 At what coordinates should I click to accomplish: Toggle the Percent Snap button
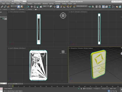point(68,7)
